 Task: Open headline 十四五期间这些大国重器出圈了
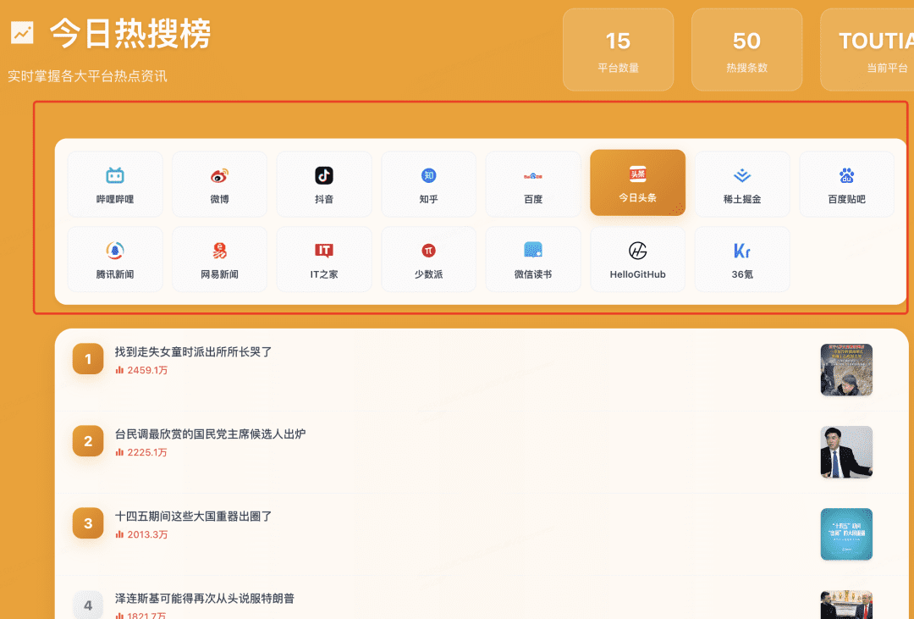(x=194, y=516)
